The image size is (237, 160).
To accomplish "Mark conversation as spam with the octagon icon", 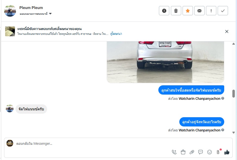I will click(164, 11).
